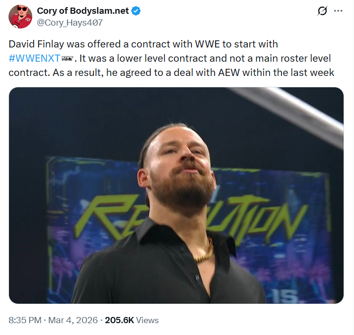Click "David Finlay" at the tweet's start
The height and width of the screenshot is (335, 354).
click(36, 44)
